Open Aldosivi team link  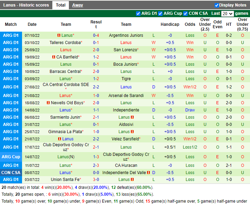pos(126,125)
